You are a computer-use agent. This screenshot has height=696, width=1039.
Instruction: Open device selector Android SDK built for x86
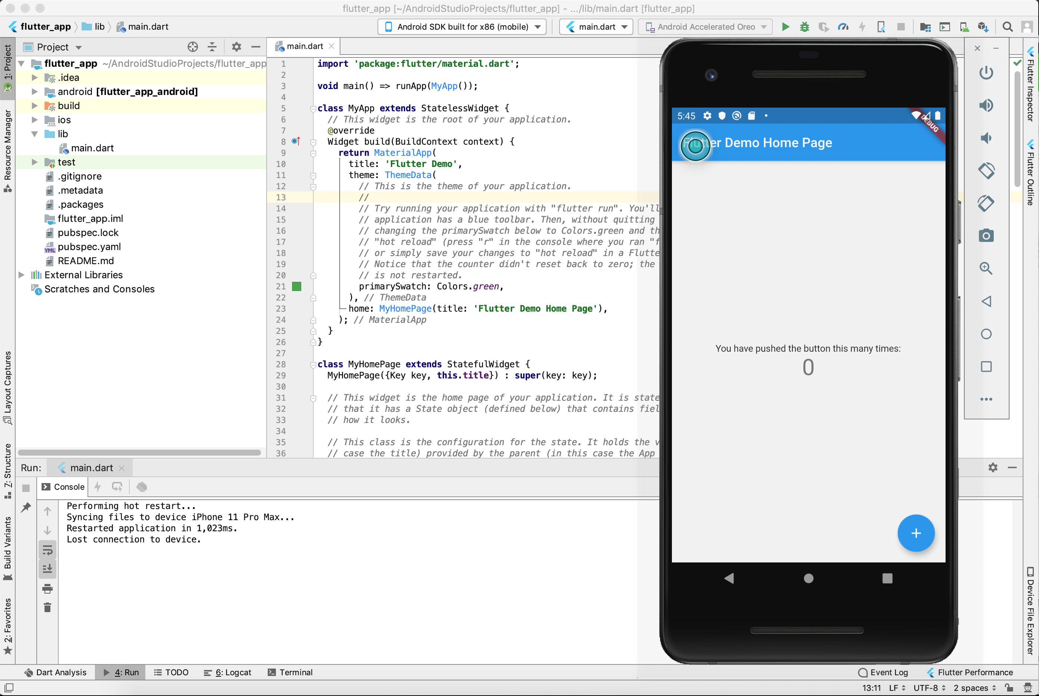coord(462,27)
